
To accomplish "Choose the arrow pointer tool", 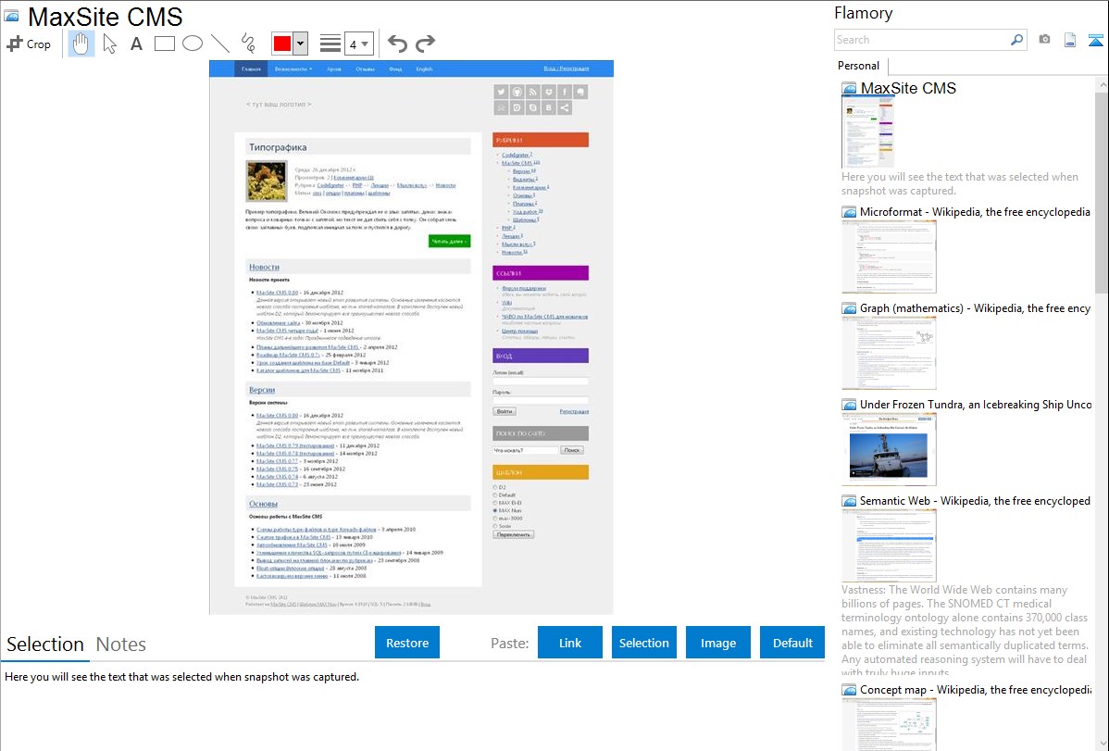I will (x=109, y=44).
